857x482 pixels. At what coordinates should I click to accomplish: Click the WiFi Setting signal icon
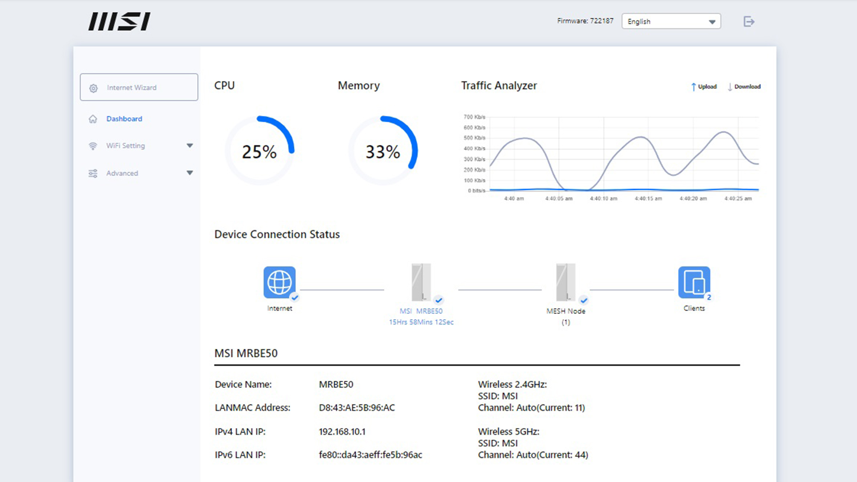tap(93, 146)
